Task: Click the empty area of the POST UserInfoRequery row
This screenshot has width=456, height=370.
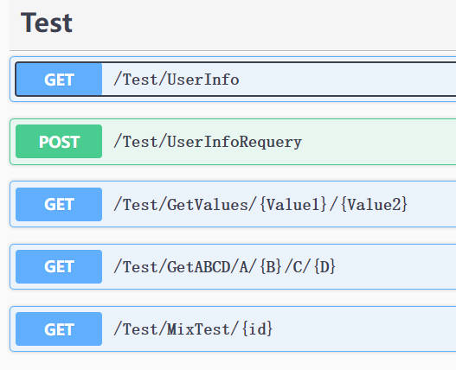Action: 378,142
